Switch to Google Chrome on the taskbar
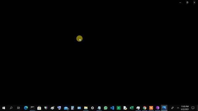 pyautogui.click(x=144, y=108)
